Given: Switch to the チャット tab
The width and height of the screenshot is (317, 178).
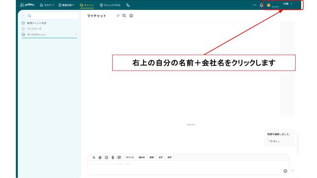Looking at the screenshot, I should pyautogui.click(x=87, y=5).
